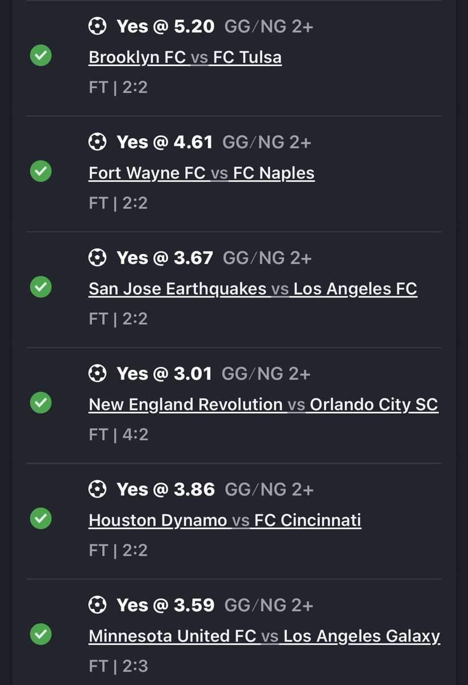468x685 pixels.
Task: Open Fort Wayne FC vs FC Naples link
Action: pos(202,173)
